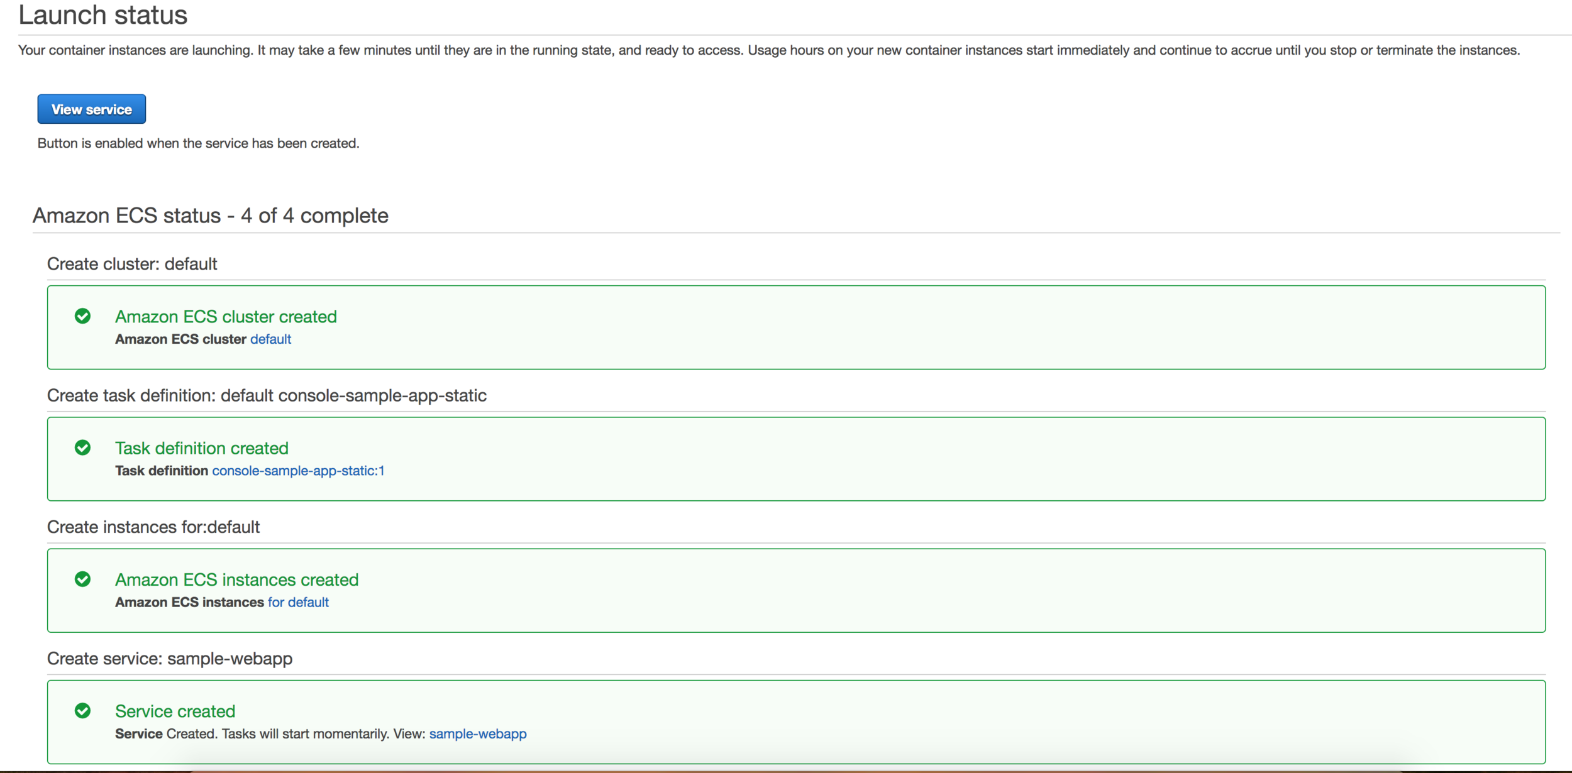Click the 'Create service: sample-webapp' section header

(170, 659)
